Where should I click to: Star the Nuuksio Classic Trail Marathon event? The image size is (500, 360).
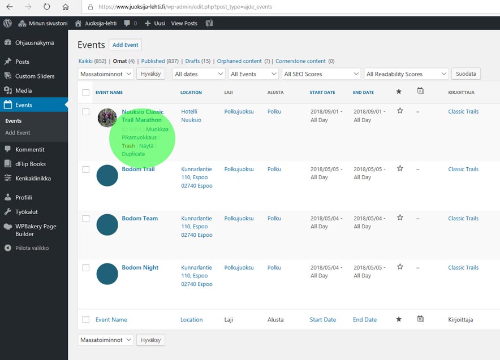click(x=400, y=111)
